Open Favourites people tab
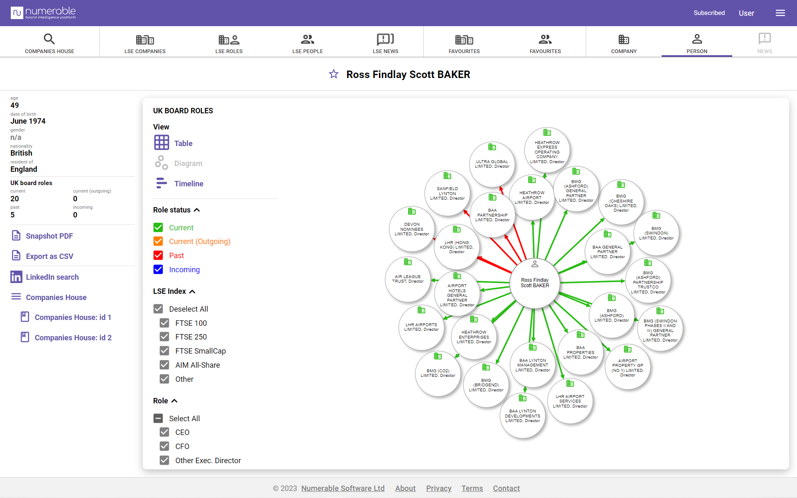The image size is (797, 498). [x=545, y=43]
